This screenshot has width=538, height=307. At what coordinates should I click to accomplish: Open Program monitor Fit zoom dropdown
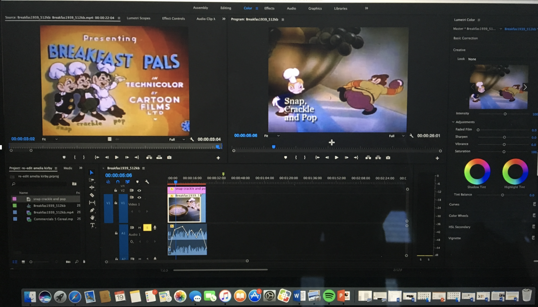click(x=272, y=136)
